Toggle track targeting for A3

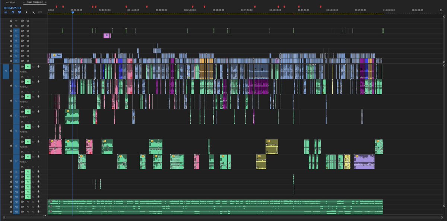(x=16, y=101)
